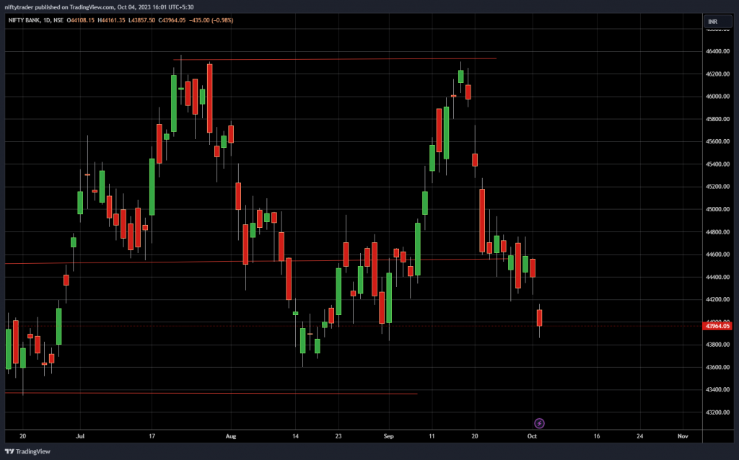
Task: Click the high value H44161.35
Action: pyautogui.click(x=111, y=20)
